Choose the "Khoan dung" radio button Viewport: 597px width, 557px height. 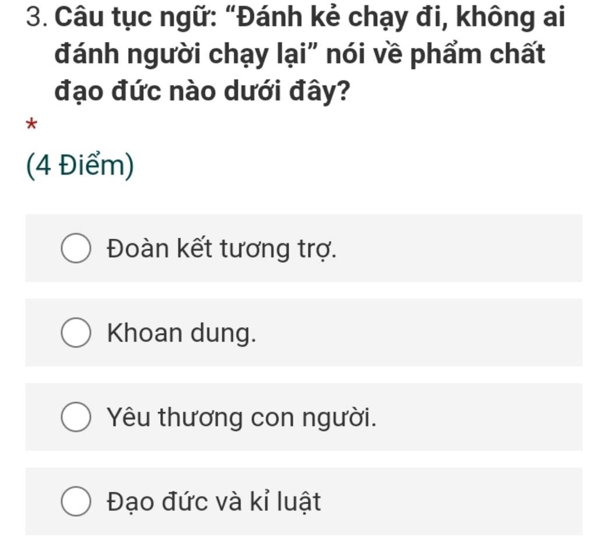click(x=76, y=333)
